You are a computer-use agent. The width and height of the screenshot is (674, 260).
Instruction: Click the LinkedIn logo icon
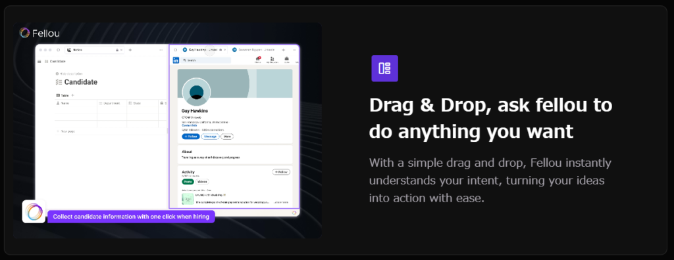[176, 60]
